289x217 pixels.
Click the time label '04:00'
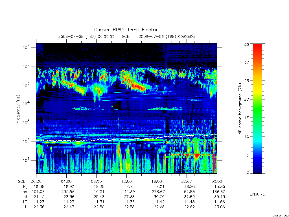66,182
